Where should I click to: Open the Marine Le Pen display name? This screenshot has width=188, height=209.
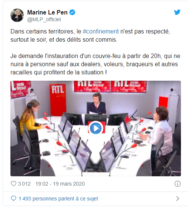coord(47,12)
